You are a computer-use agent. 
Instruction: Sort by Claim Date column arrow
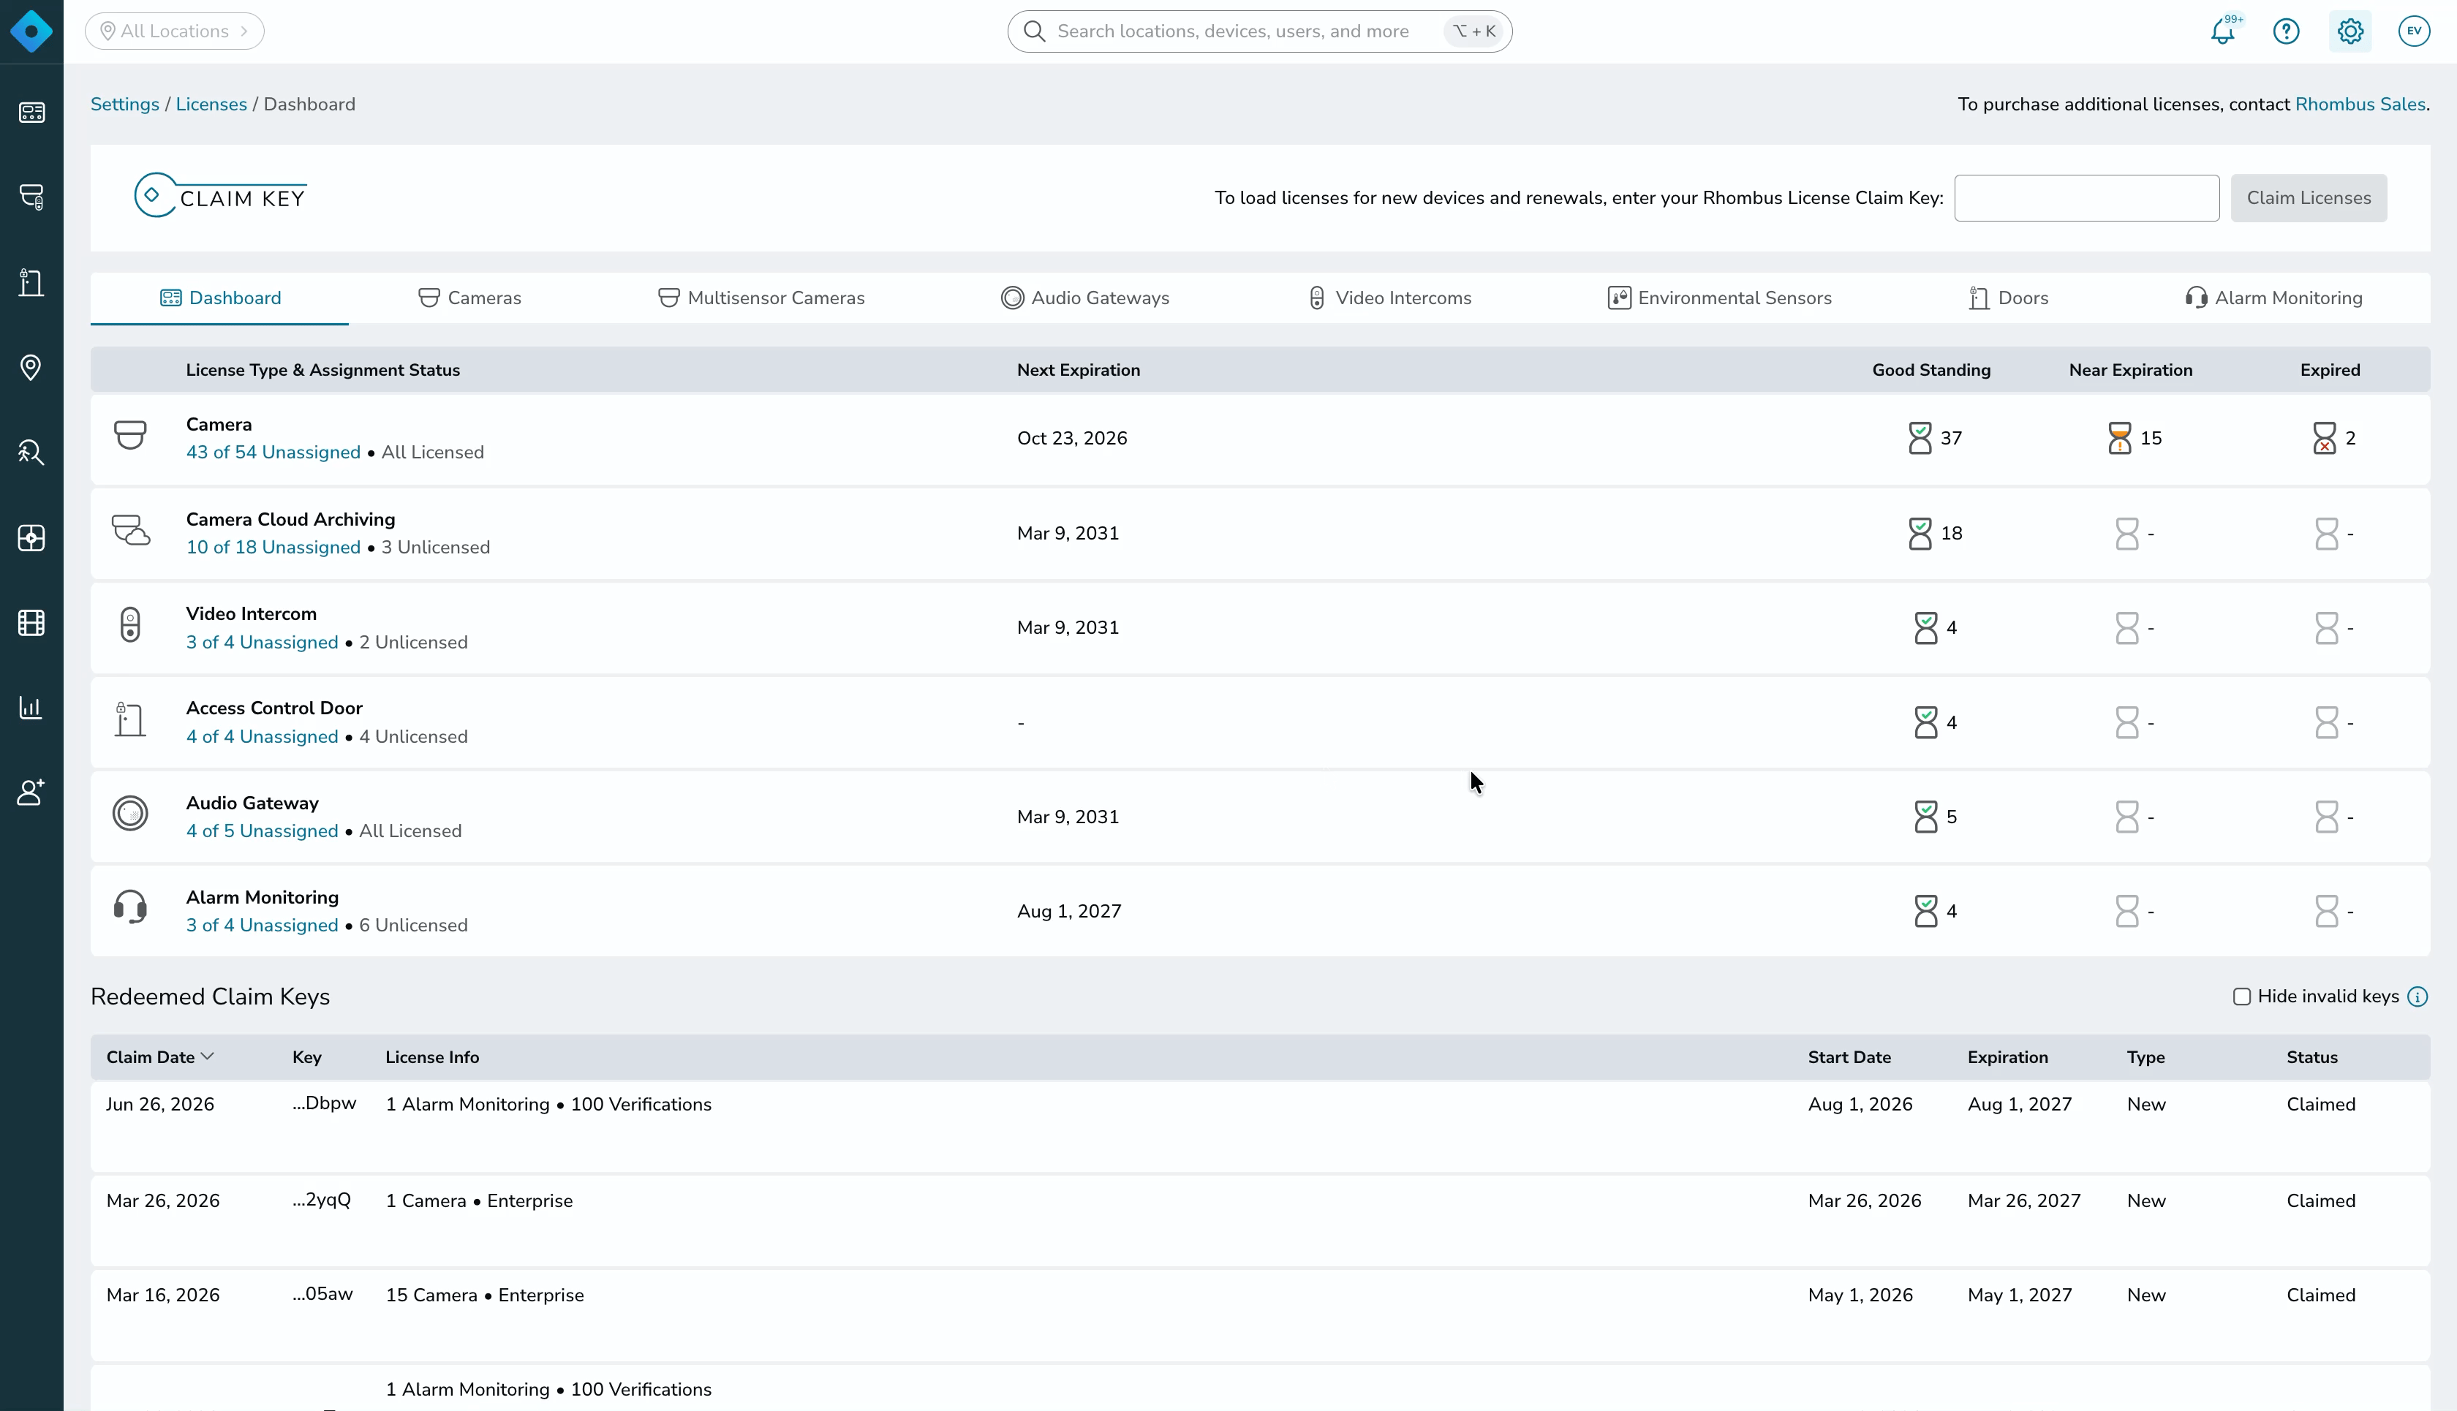[x=206, y=1056]
